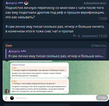Click the first Den quote in screenshot
This screenshot has width=109, height=106.
tap(39, 69)
